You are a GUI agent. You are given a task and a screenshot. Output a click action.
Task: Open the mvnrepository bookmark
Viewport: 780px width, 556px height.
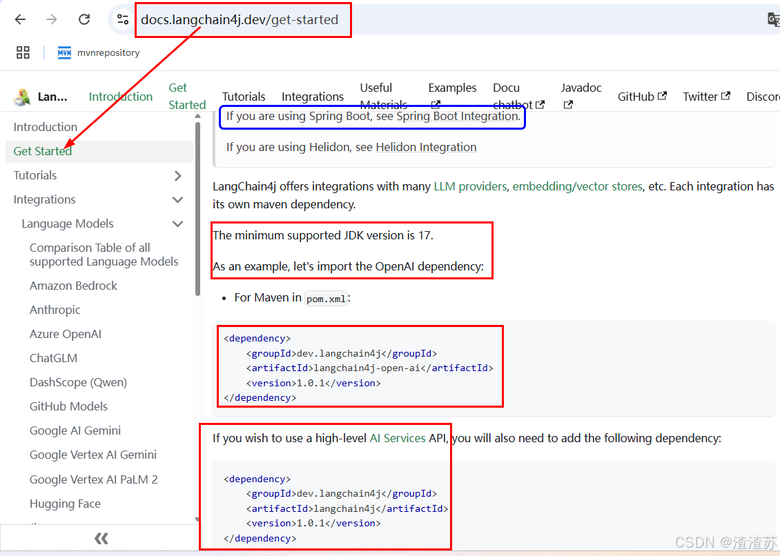tap(99, 52)
